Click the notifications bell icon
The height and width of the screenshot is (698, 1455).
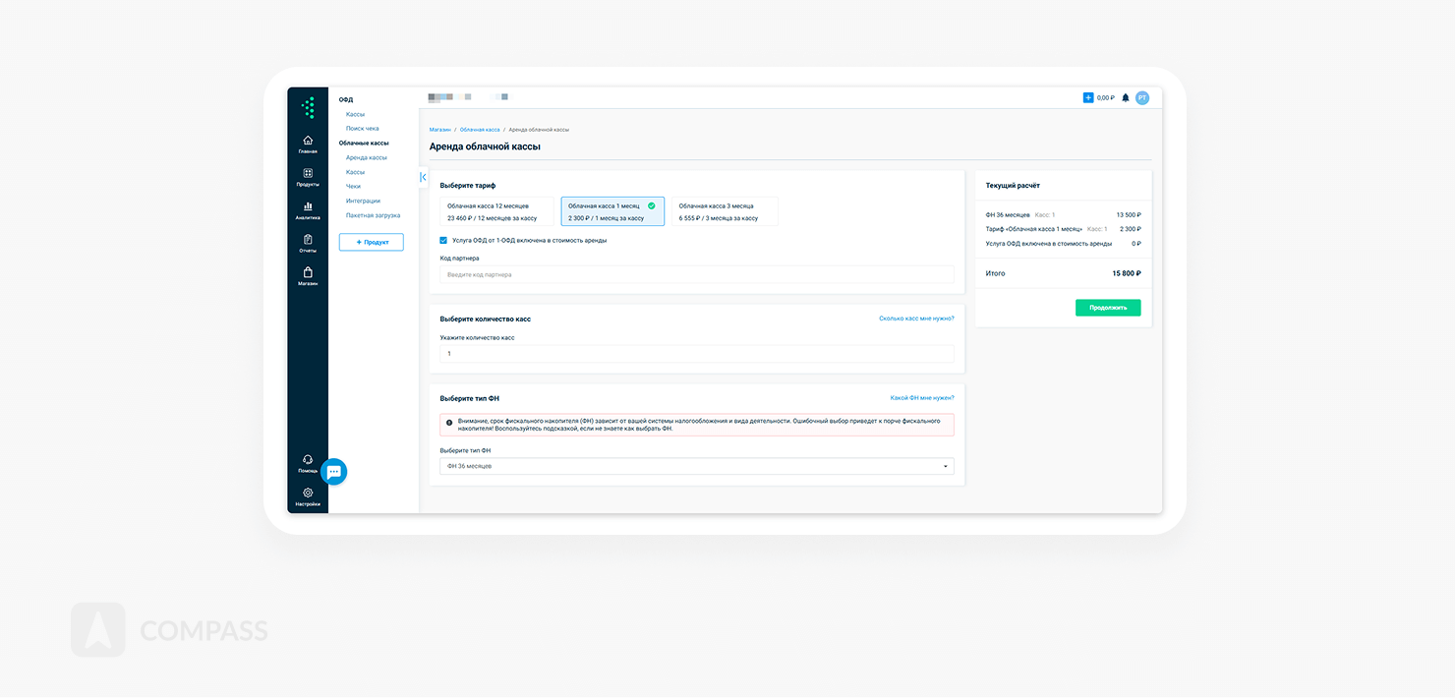[x=1126, y=98]
